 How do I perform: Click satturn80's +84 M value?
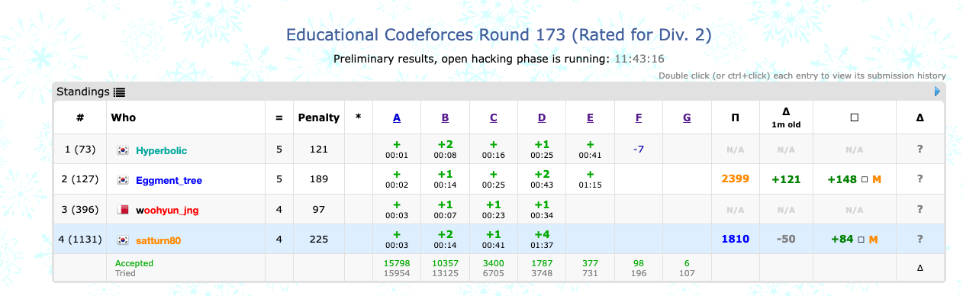tap(854, 240)
